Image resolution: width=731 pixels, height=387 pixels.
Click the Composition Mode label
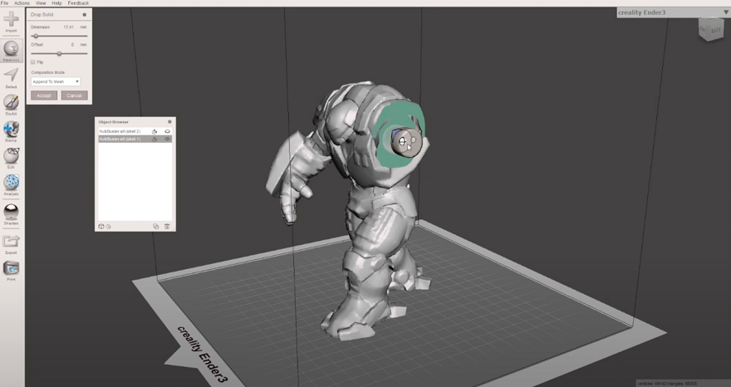pos(48,72)
